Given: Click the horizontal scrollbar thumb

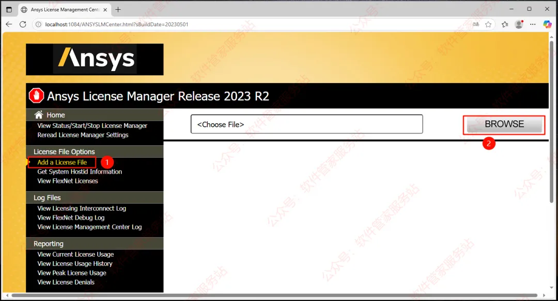Looking at the screenshot, I should pos(274,295).
